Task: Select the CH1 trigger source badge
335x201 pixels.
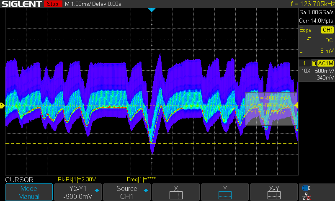Action: point(327,30)
